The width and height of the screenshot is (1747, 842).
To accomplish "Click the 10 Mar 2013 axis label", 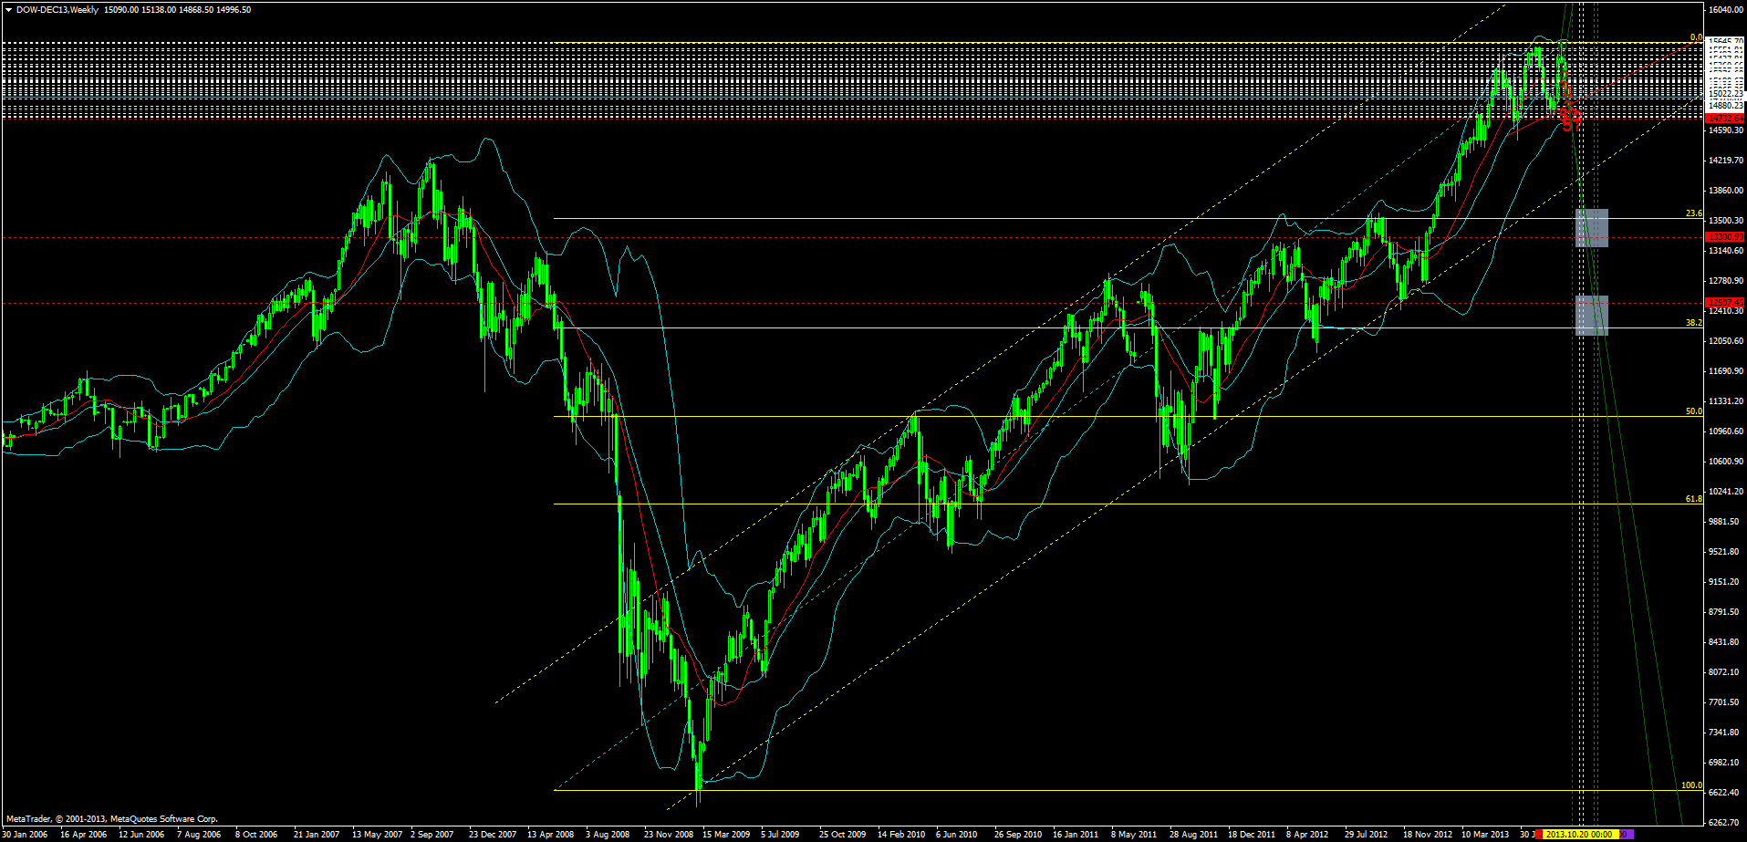I will tap(1485, 833).
